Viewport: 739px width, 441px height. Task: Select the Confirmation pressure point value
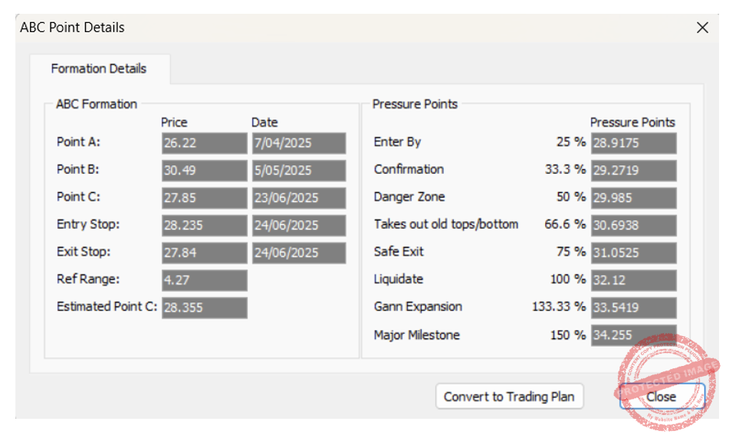(633, 170)
